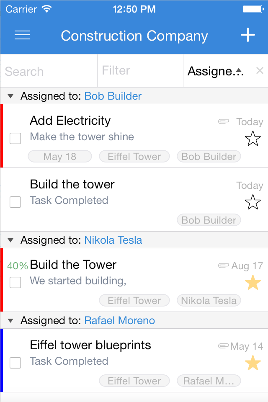The width and height of the screenshot is (268, 402).
Task: Open the Assignee sort dropdown
Action: click(215, 71)
